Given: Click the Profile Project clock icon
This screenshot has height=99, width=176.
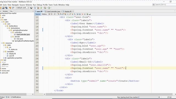Looking at the screenshot, I should [49, 8].
